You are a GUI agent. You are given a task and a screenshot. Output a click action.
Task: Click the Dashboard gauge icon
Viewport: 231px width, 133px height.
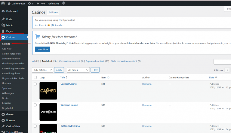tap(3, 11)
